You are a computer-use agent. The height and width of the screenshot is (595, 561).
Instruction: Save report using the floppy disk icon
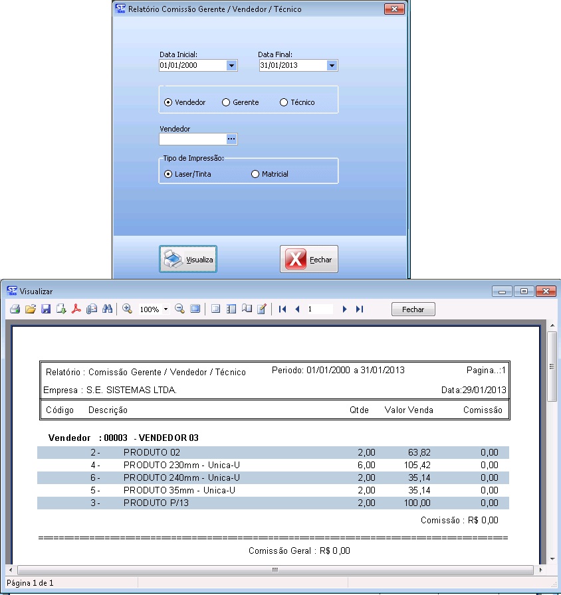[46, 309]
